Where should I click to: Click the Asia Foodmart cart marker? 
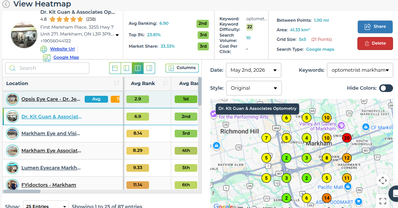point(359,202)
